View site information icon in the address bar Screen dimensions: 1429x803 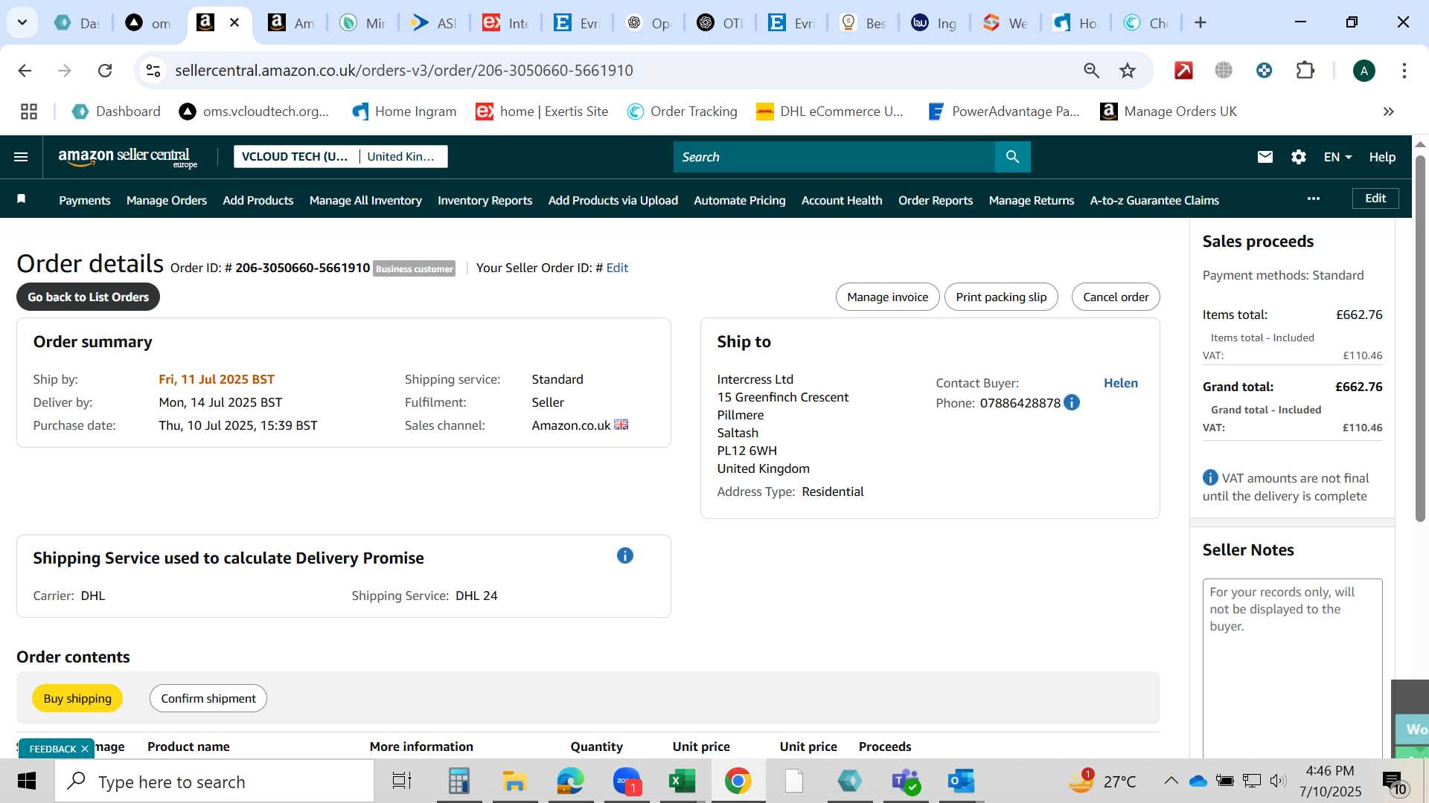(x=153, y=71)
